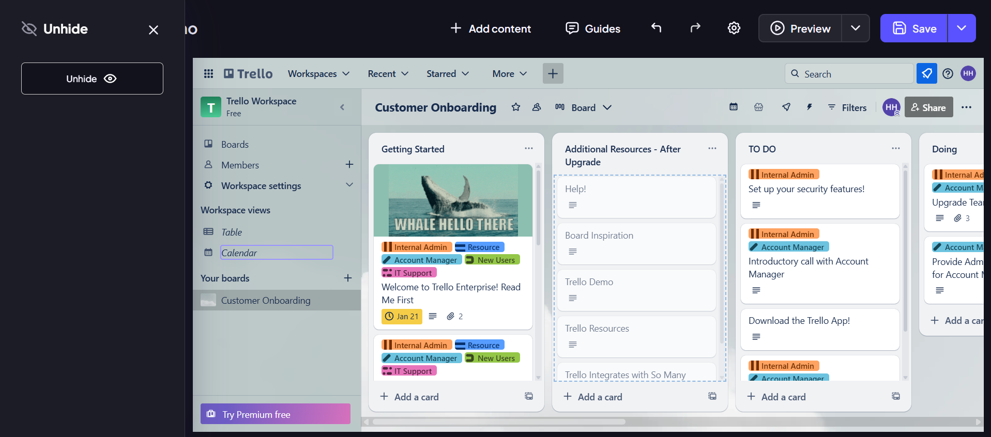This screenshot has width=991, height=437.
Task: Click the power-ups rocket icon in the board header
Action: [x=786, y=107]
